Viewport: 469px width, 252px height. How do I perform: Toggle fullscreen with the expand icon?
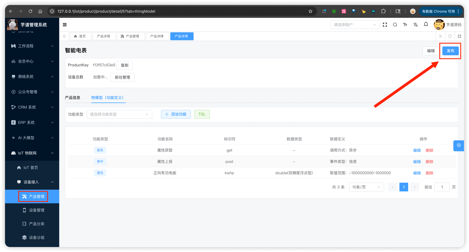tap(385, 24)
